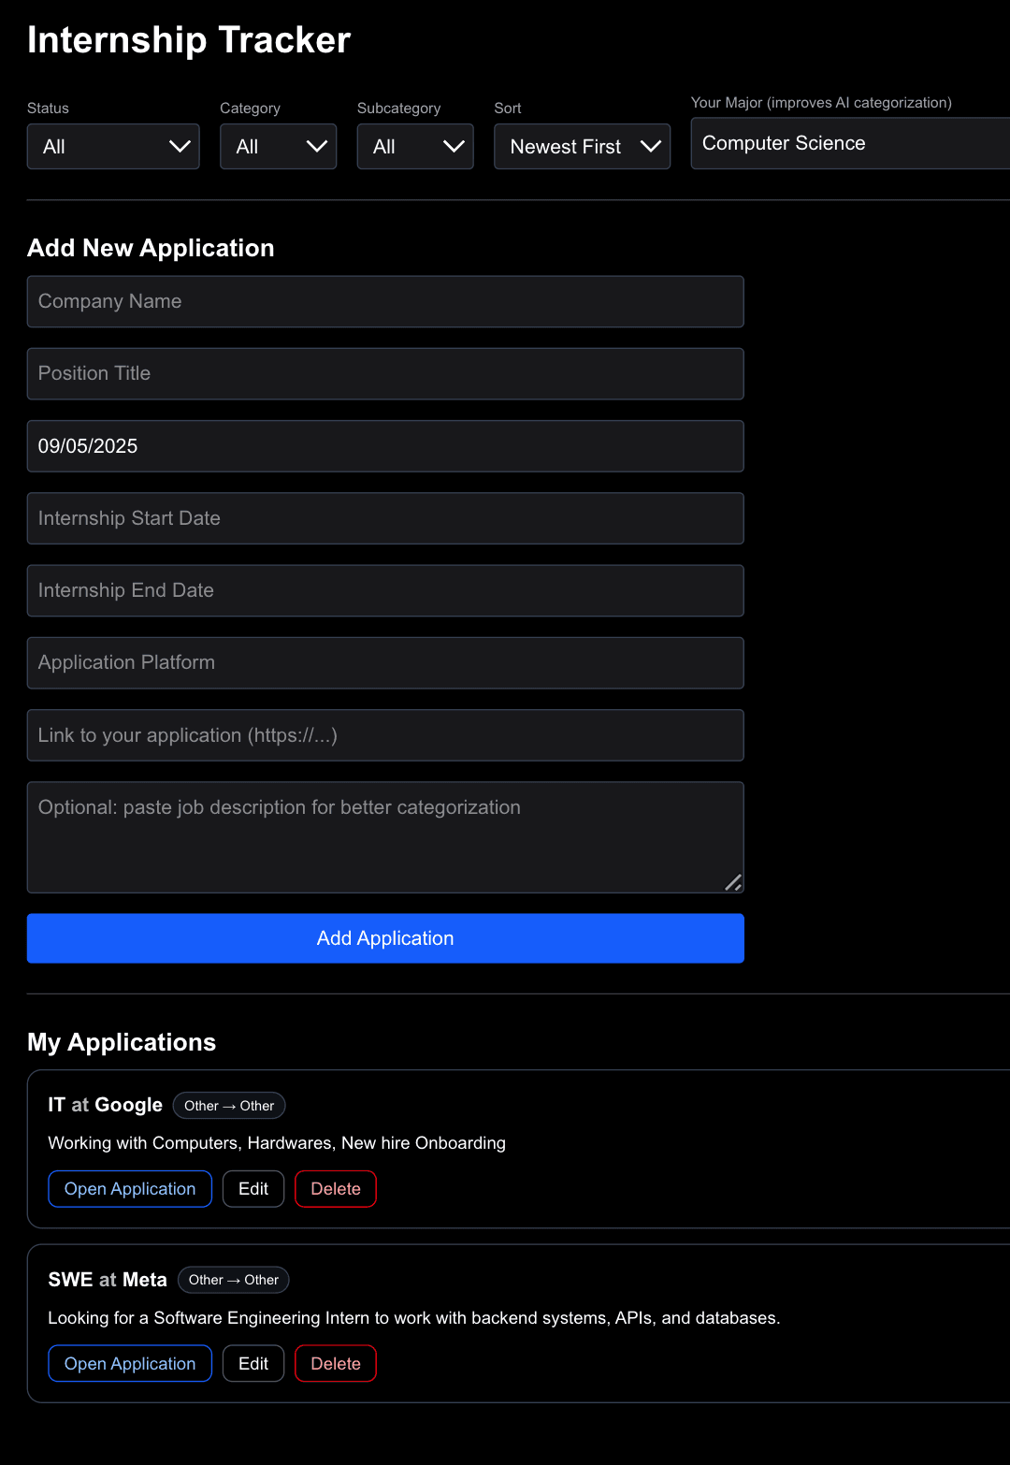Grab the textarea resize handle
This screenshot has width=1010, height=1465.
point(734,883)
